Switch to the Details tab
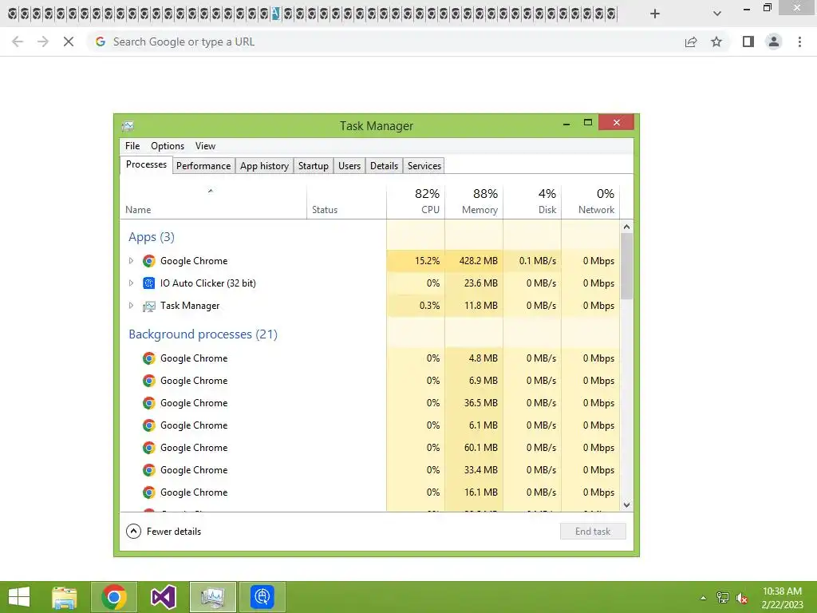This screenshot has width=817, height=613. point(384,166)
